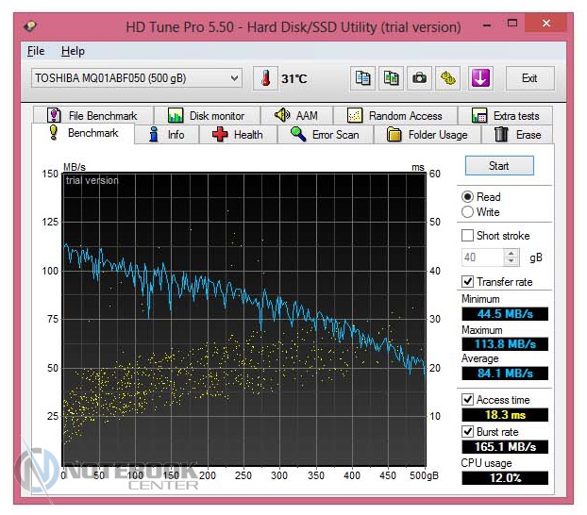The height and width of the screenshot is (515, 587).
Task: Click the short stroke size input field
Action: 481,257
